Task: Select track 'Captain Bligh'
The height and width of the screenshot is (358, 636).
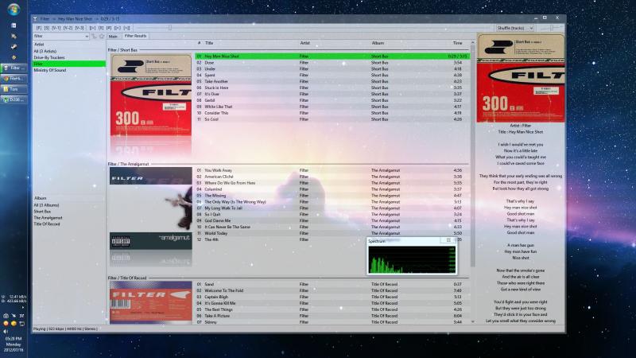Action: pos(332,297)
